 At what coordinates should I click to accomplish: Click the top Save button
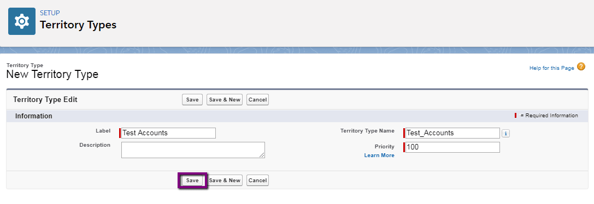point(192,100)
